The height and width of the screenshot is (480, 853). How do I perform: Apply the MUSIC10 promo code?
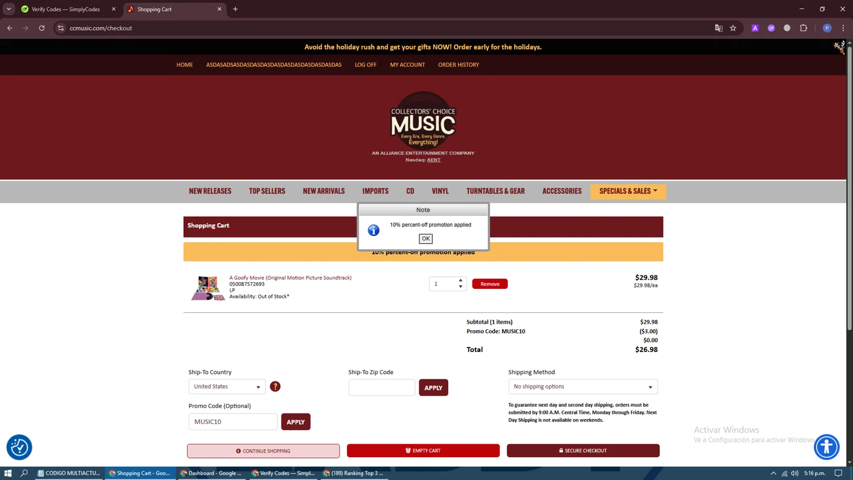[x=296, y=422]
